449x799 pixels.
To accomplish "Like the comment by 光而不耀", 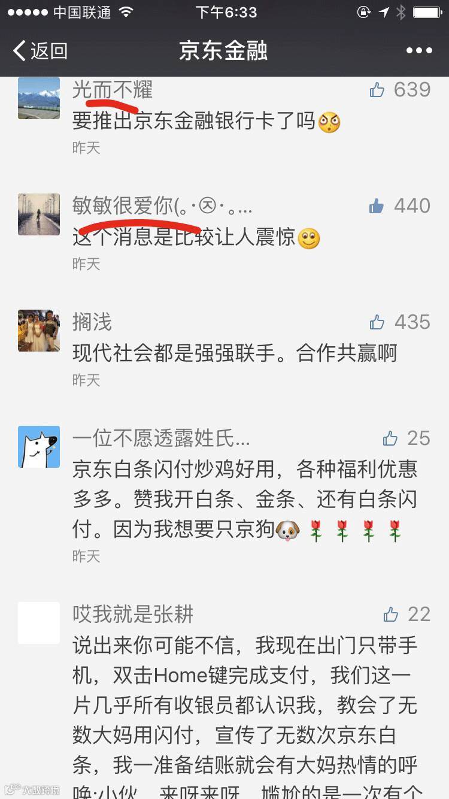I will (x=377, y=90).
